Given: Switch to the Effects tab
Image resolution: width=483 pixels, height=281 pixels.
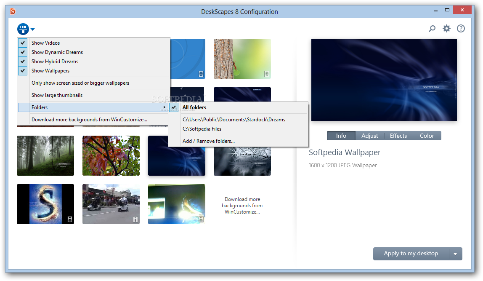Looking at the screenshot, I should (398, 136).
